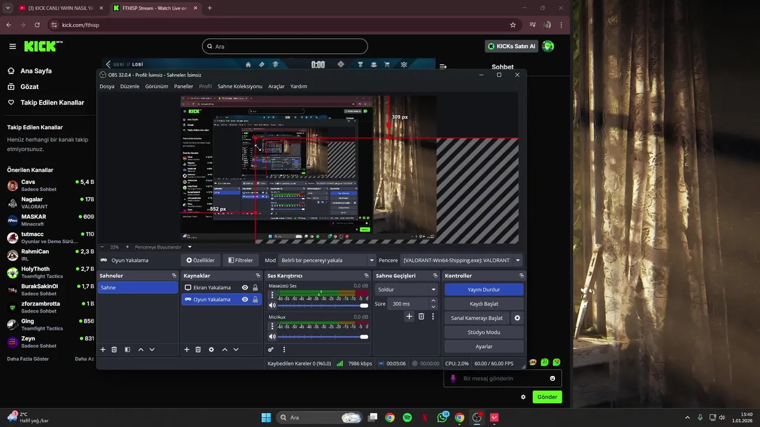Zoom out preview with minus icon
The image size is (760, 427).
(x=102, y=247)
